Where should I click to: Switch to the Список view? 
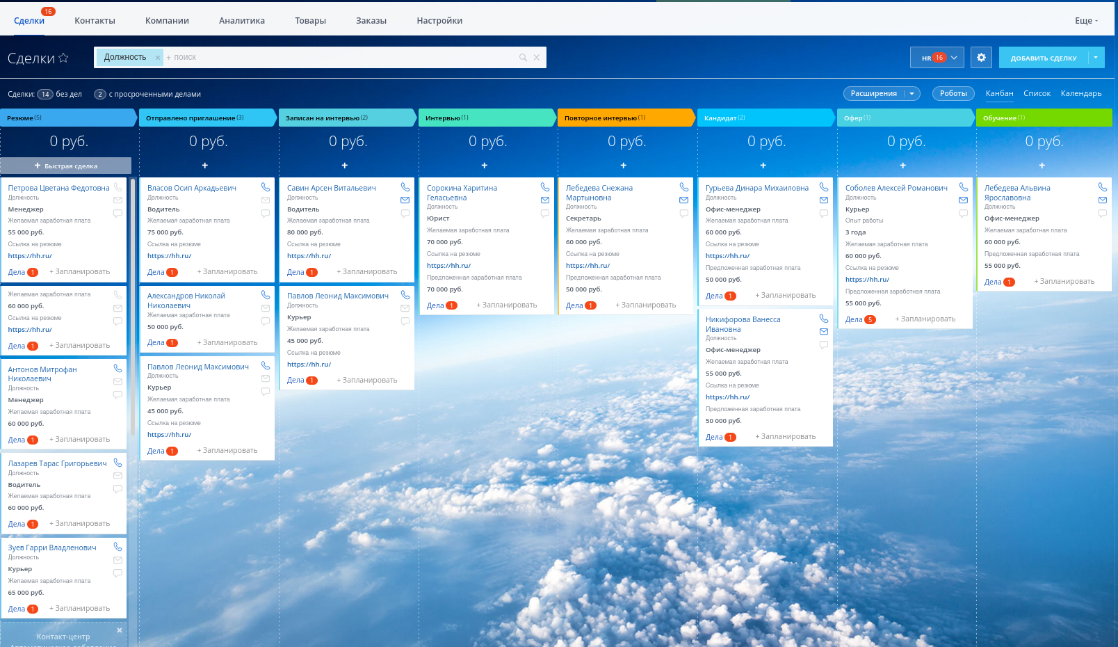(x=1037, y=93)
